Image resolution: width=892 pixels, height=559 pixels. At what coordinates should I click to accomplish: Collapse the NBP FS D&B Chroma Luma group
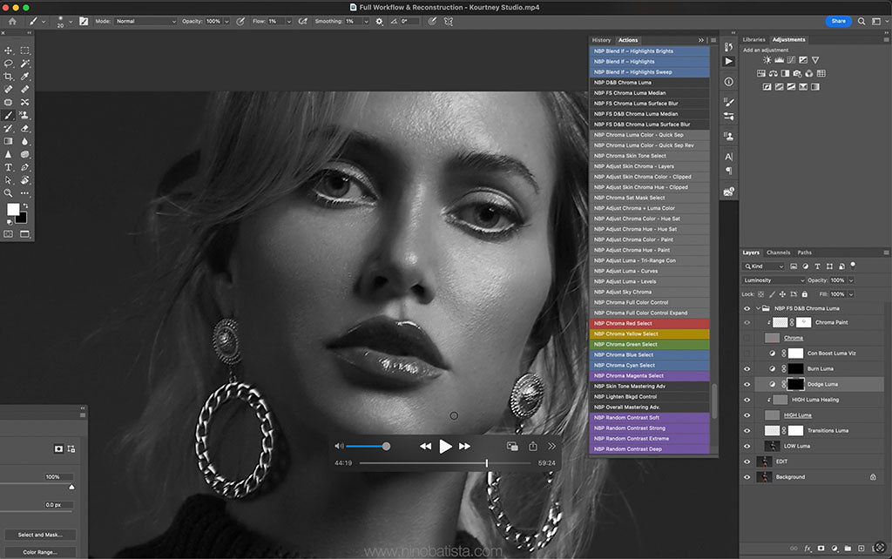[758, 307]
